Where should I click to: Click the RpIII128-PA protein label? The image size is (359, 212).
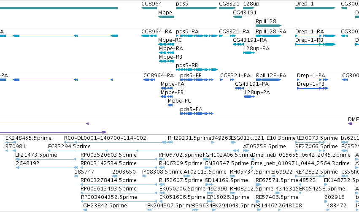click(271, 76)
